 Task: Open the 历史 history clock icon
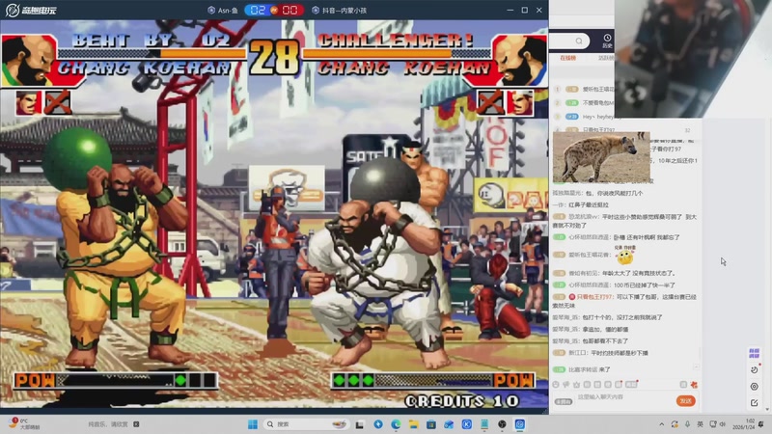607,41
